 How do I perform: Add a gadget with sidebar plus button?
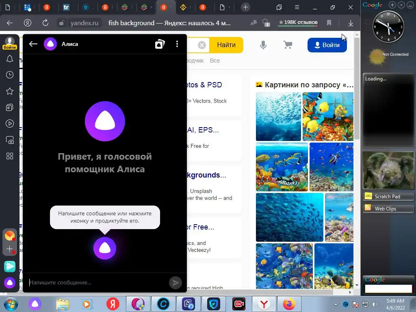point(392,5)
